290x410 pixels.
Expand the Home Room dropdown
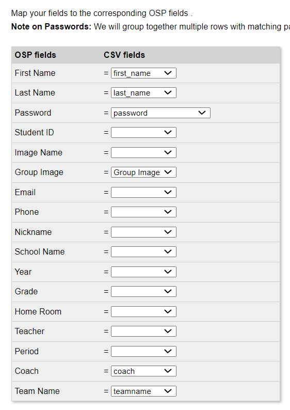[x=143, y=311]
